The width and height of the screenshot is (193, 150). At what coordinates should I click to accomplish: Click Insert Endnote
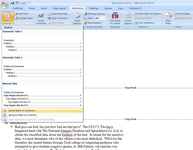[x=58, y=14]
